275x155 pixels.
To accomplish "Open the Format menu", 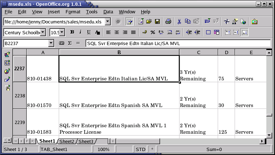I will pyautogui.click(x=73, y=12).
